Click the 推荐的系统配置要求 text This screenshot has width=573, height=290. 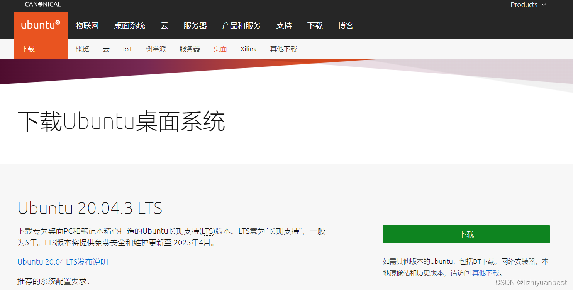coord(53,282)
